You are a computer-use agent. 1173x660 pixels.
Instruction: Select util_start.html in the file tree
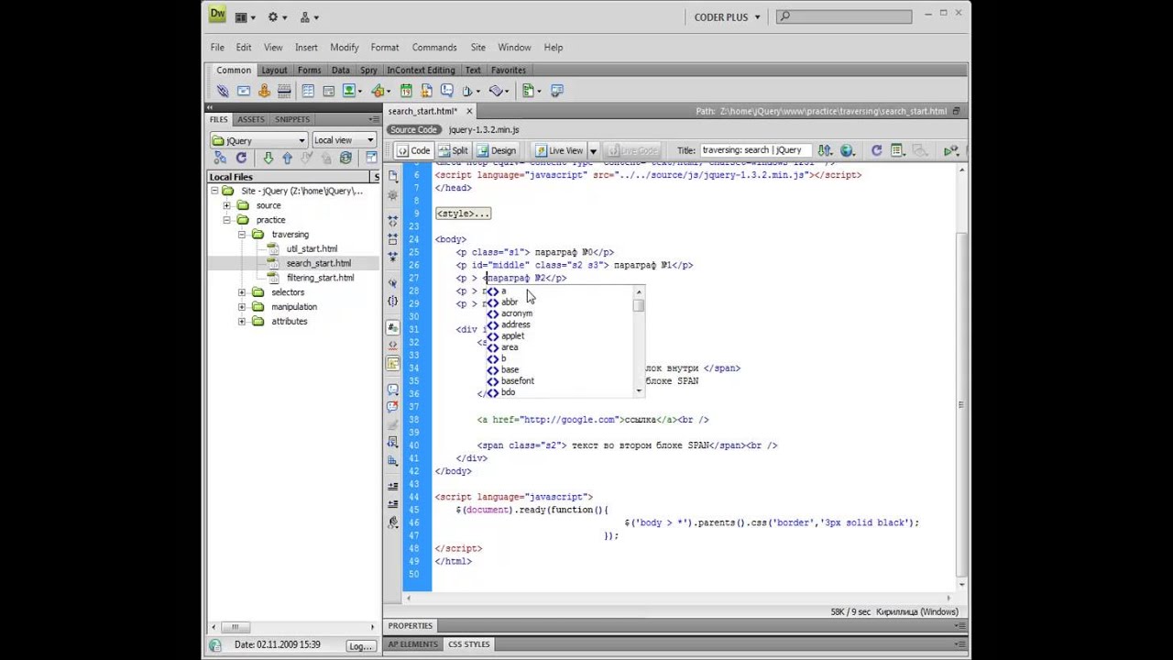312,249
